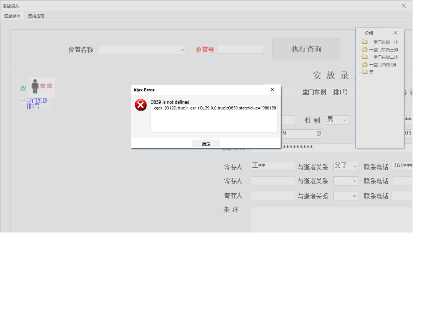Close the Ajax Error dialog
This screenshot has width=447, height=311.
[272, 90]
